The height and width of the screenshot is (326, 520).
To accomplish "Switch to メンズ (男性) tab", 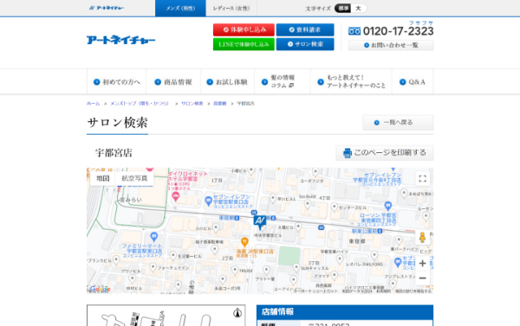I will click(x=180, y=9).
